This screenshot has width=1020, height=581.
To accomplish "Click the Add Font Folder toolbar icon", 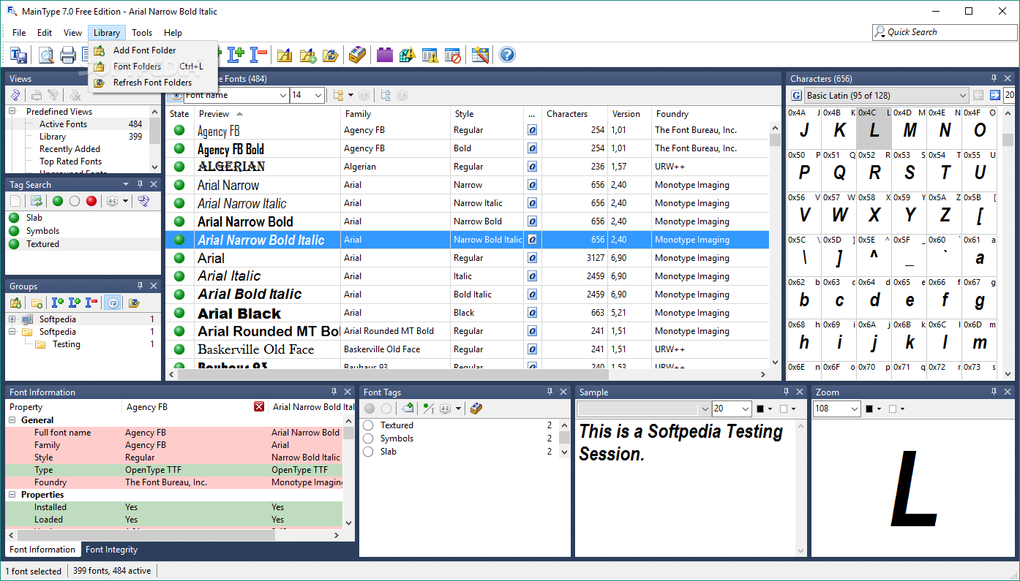I will [308, 55].
